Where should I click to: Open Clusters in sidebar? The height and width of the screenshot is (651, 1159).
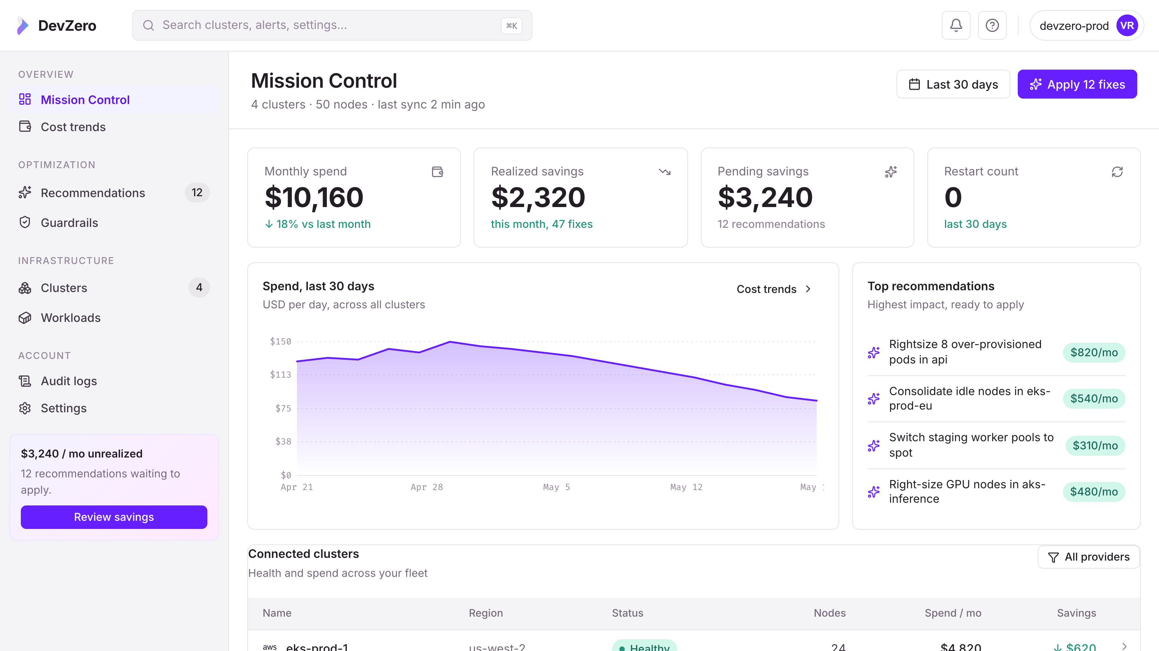[x=114, y=288]
